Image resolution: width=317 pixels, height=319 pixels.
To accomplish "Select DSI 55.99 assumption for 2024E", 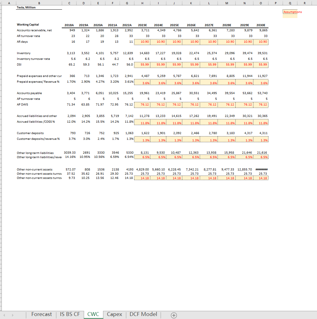I will [158, 65].
